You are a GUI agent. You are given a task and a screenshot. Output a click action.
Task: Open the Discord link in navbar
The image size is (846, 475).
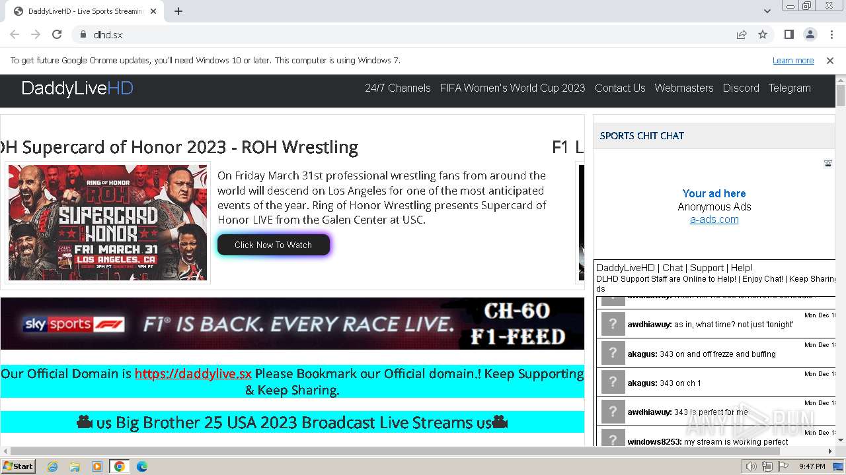click(x=741, y=88)
